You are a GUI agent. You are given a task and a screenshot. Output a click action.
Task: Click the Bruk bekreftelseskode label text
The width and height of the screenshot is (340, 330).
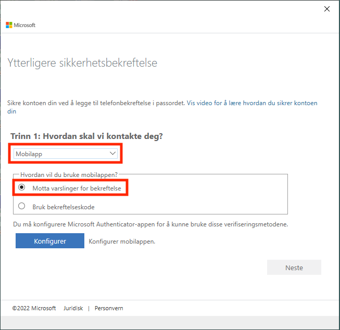click(x=64, y=207)
